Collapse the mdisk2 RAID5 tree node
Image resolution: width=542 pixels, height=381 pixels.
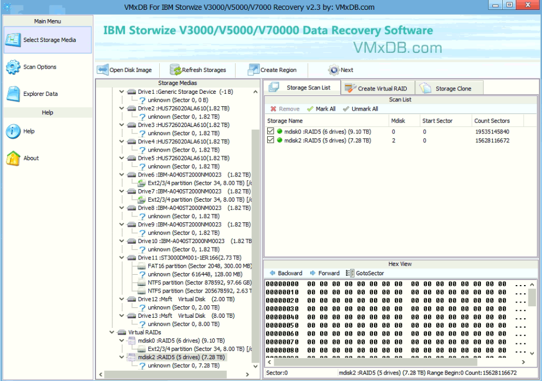click(122, 357)
